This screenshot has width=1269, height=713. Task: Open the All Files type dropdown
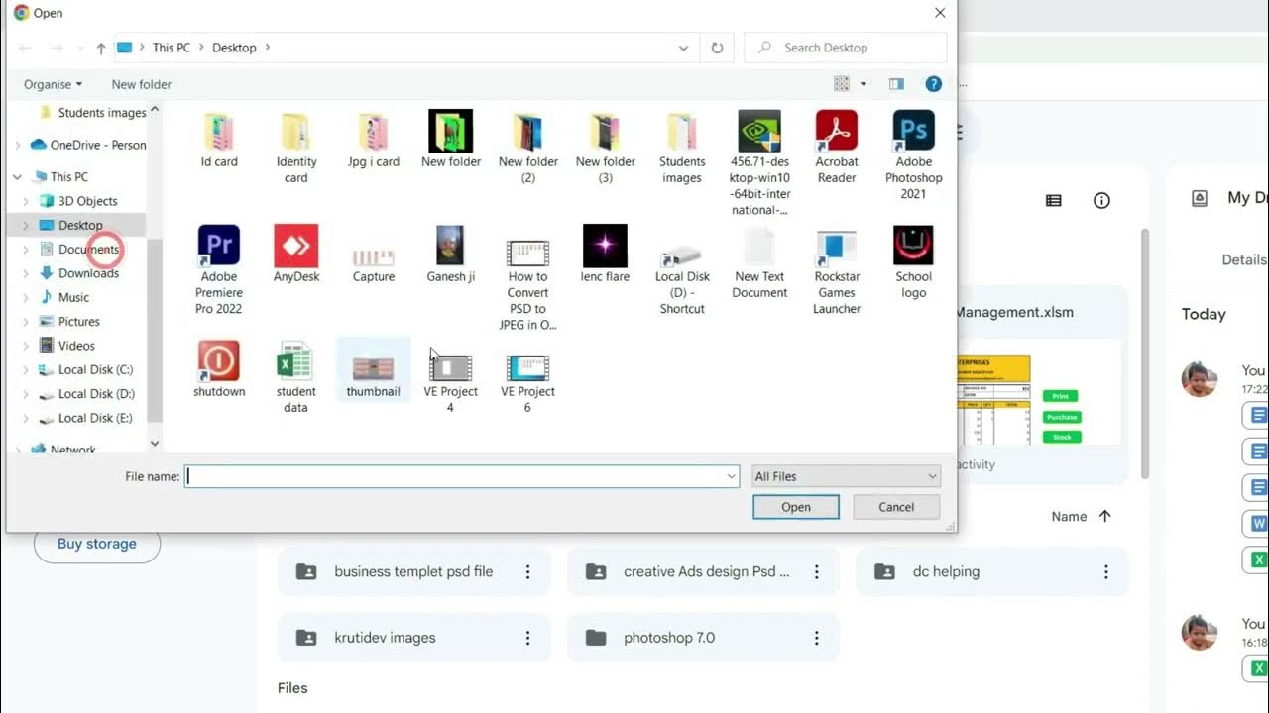(x=846, y=476)
